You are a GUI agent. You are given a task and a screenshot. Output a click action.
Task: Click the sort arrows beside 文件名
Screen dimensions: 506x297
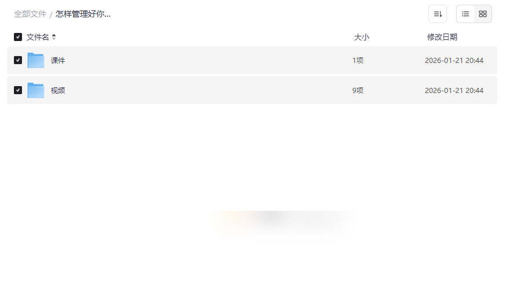(x=54, y=37)
